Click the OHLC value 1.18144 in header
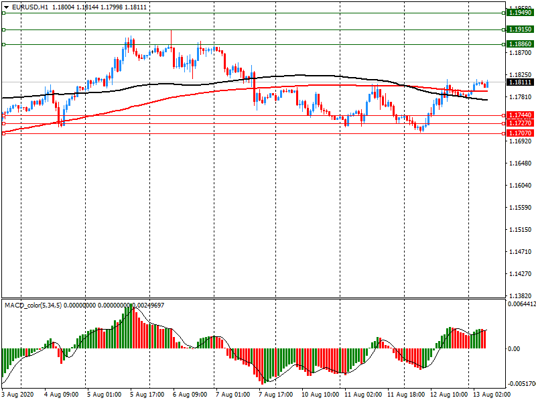Viewport: 536px width, 402px height. tap(87, 7)
